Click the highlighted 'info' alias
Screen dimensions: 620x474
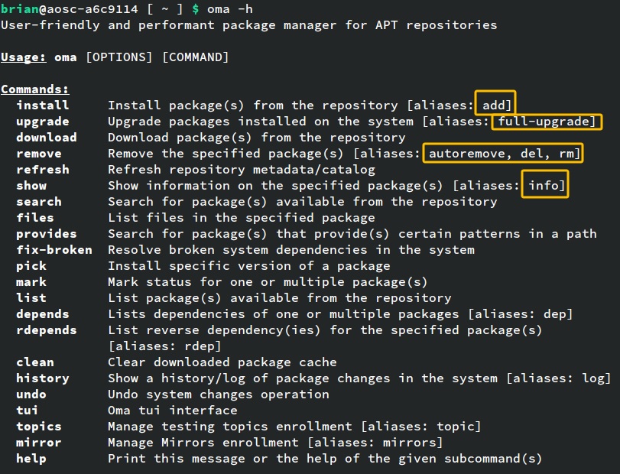(544, 185)
